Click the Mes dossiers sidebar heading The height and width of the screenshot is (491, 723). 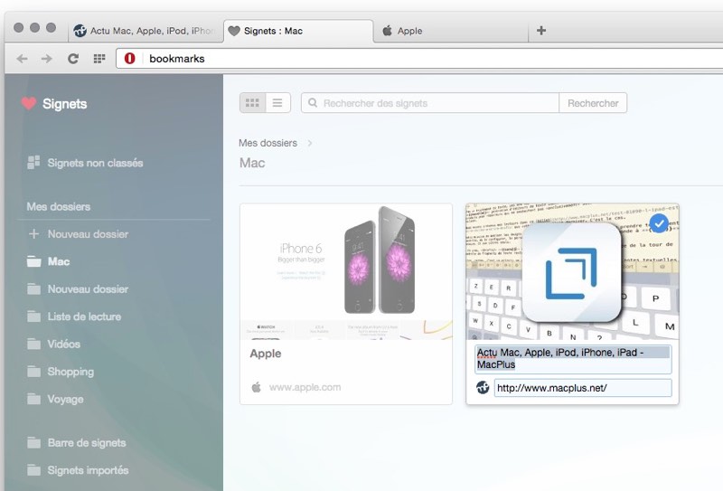tap(59, 207)
